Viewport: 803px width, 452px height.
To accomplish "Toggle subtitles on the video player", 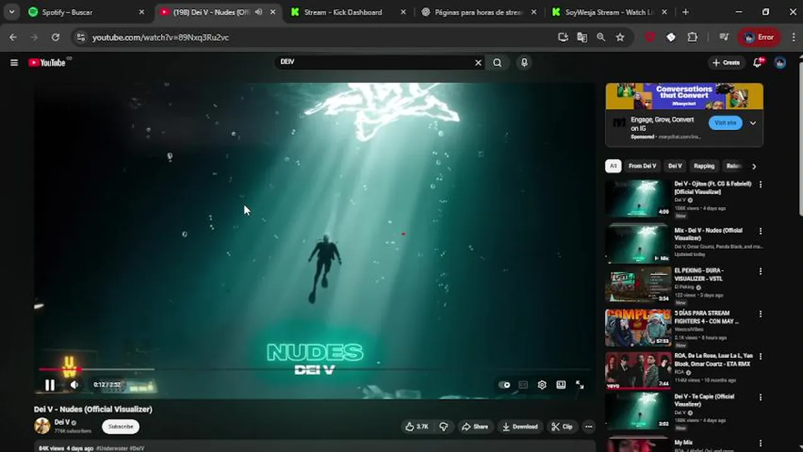I will coord(523,385).
